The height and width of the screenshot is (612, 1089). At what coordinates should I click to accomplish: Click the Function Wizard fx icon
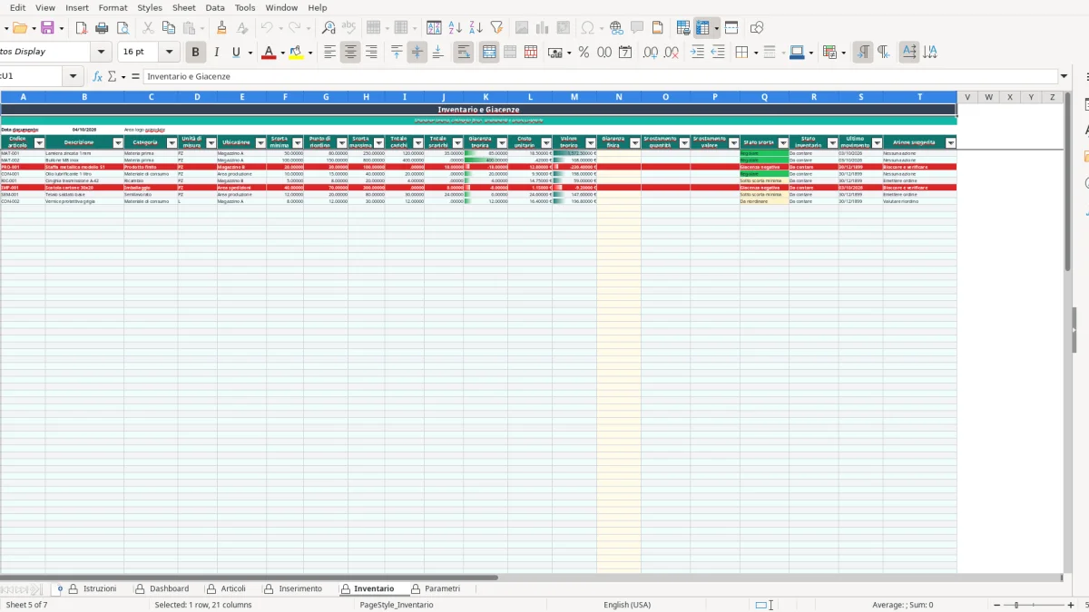tap(97, 76)
